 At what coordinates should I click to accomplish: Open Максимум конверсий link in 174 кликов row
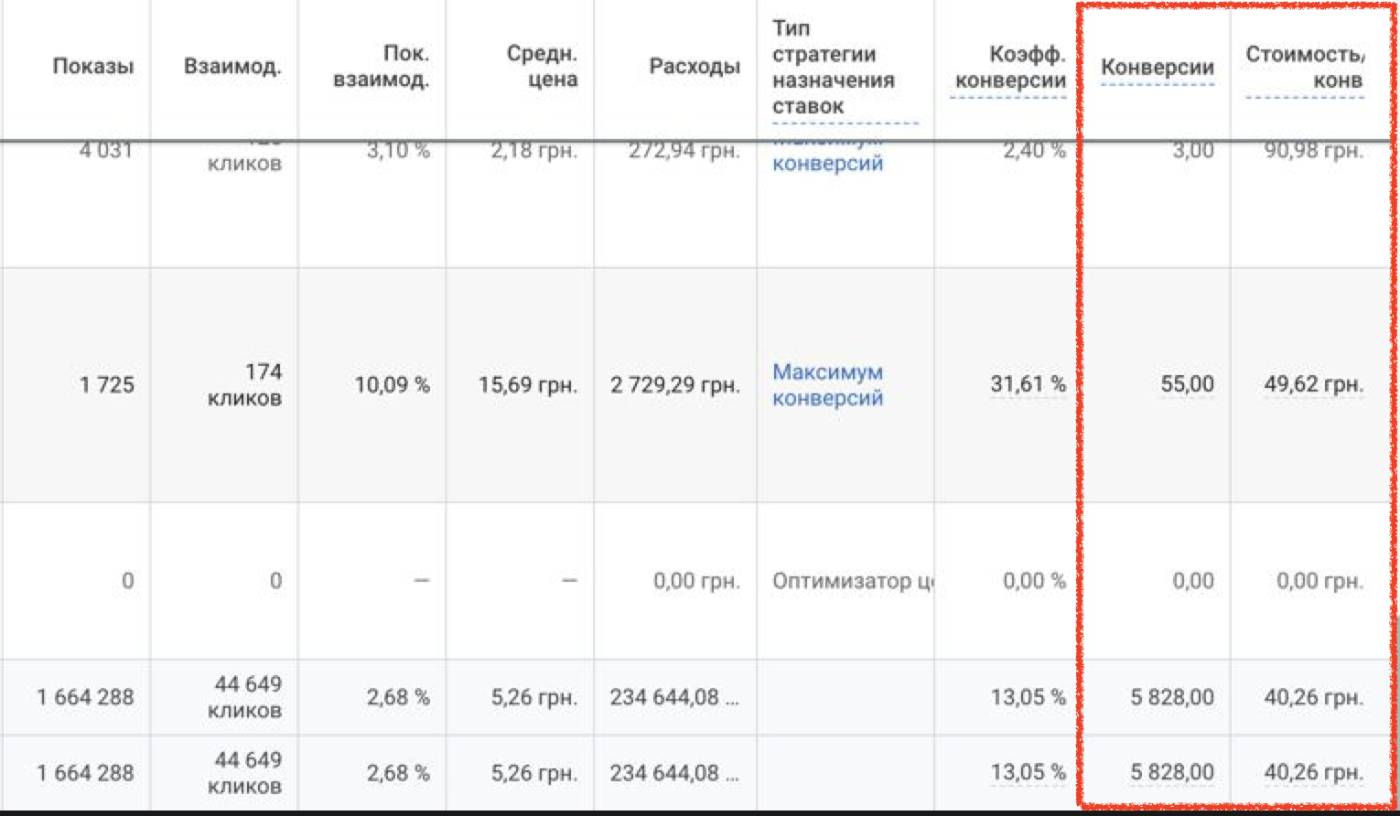tap(827, 384)
